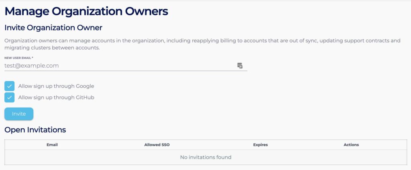
Task: Click the 'Allow sign up through Google' label
Action: tap(56, 86)
